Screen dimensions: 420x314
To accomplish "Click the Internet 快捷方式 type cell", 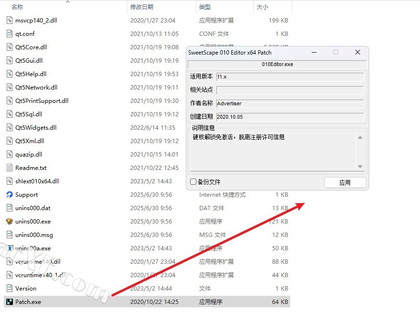I will click(x=222, y=195).
